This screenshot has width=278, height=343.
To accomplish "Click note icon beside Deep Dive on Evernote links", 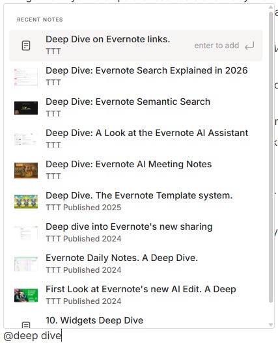I will (26, 46).
